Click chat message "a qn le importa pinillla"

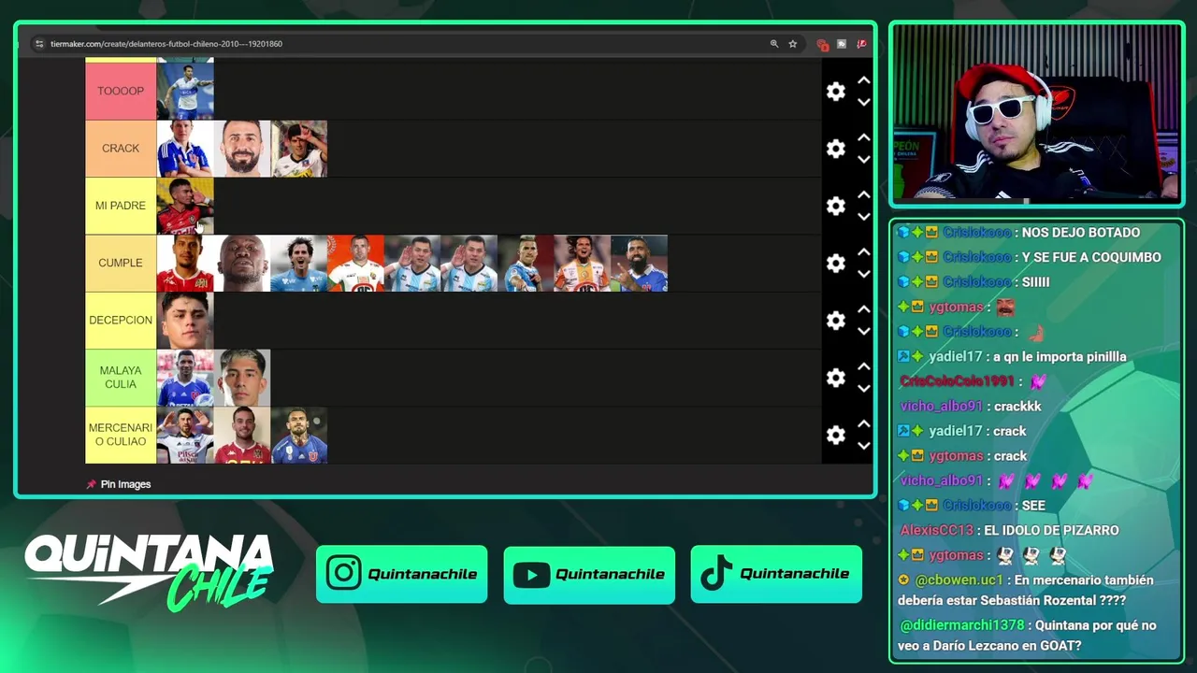1061,356
